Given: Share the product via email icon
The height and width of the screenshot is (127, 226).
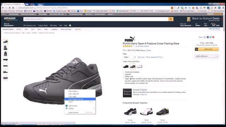Looking at the screenshot, I should [x=205, y=37].
